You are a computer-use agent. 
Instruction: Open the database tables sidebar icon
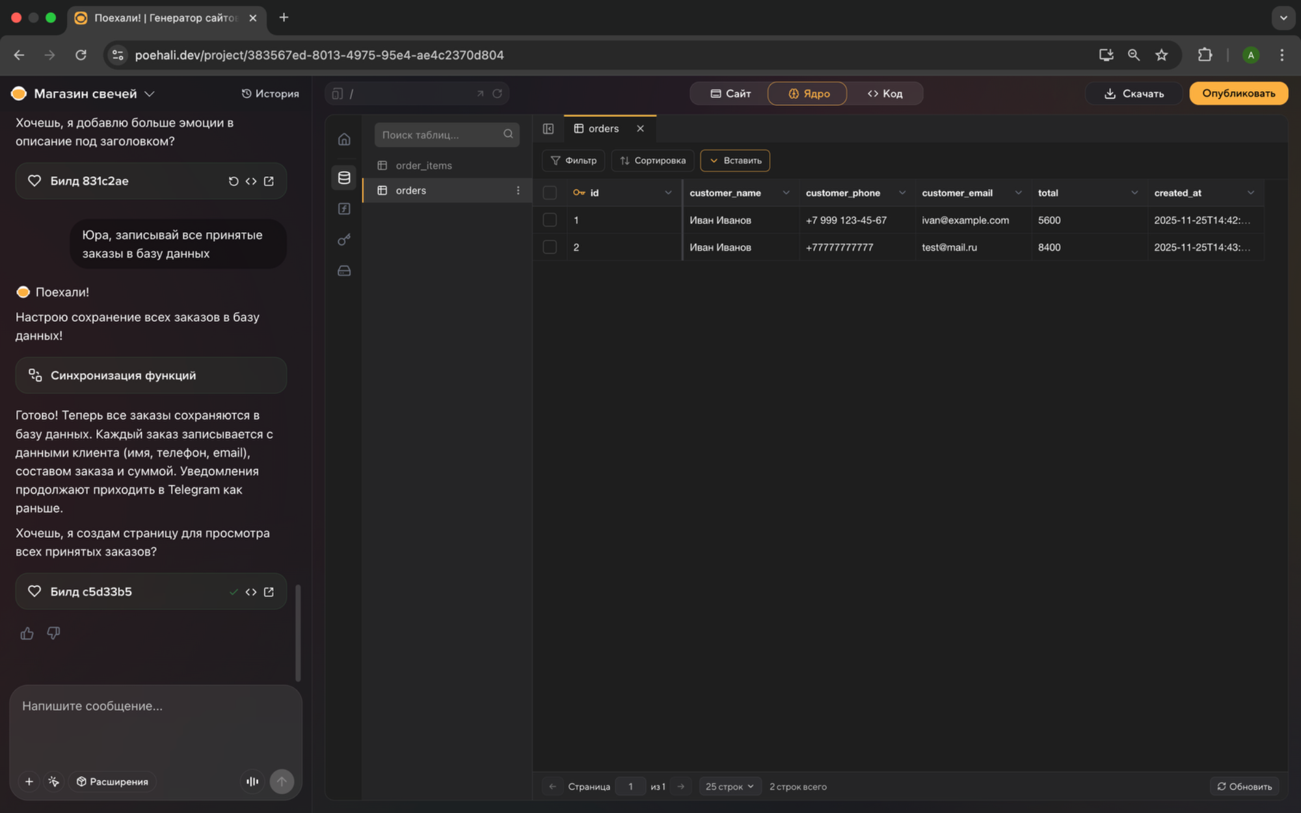[344, 178]
